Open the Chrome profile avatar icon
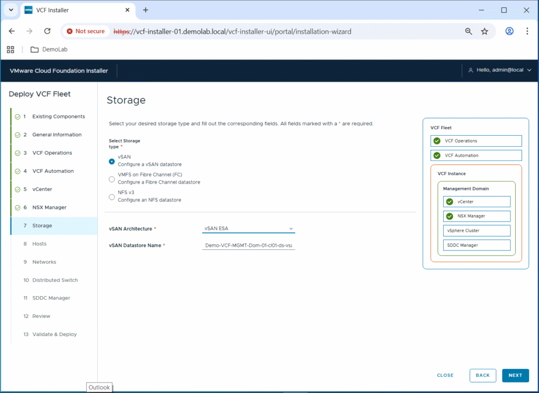539x393 pixels. 509,31
